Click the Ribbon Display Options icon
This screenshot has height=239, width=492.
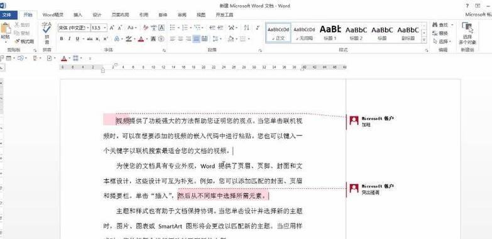tap(478, 6)
